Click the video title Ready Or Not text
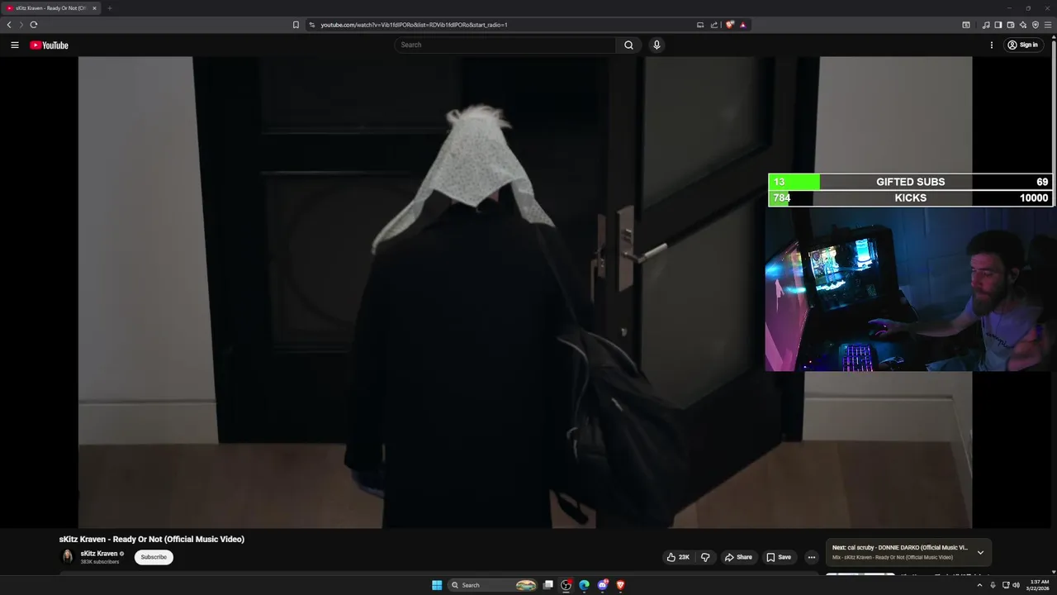This screenshot has height=595, width=1057. (x=152, y=539)
